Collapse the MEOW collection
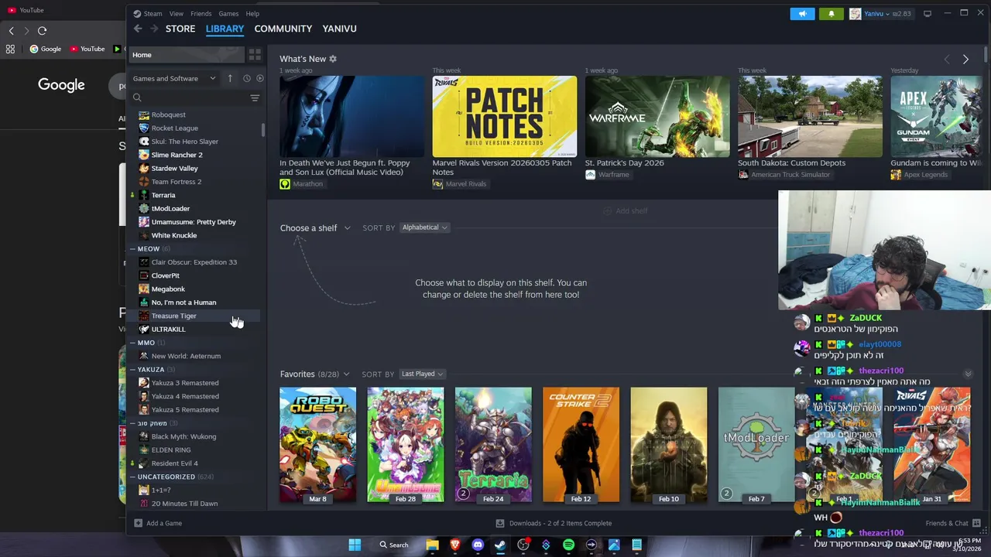This screenshot has width=991, height=557. point(132,249)
